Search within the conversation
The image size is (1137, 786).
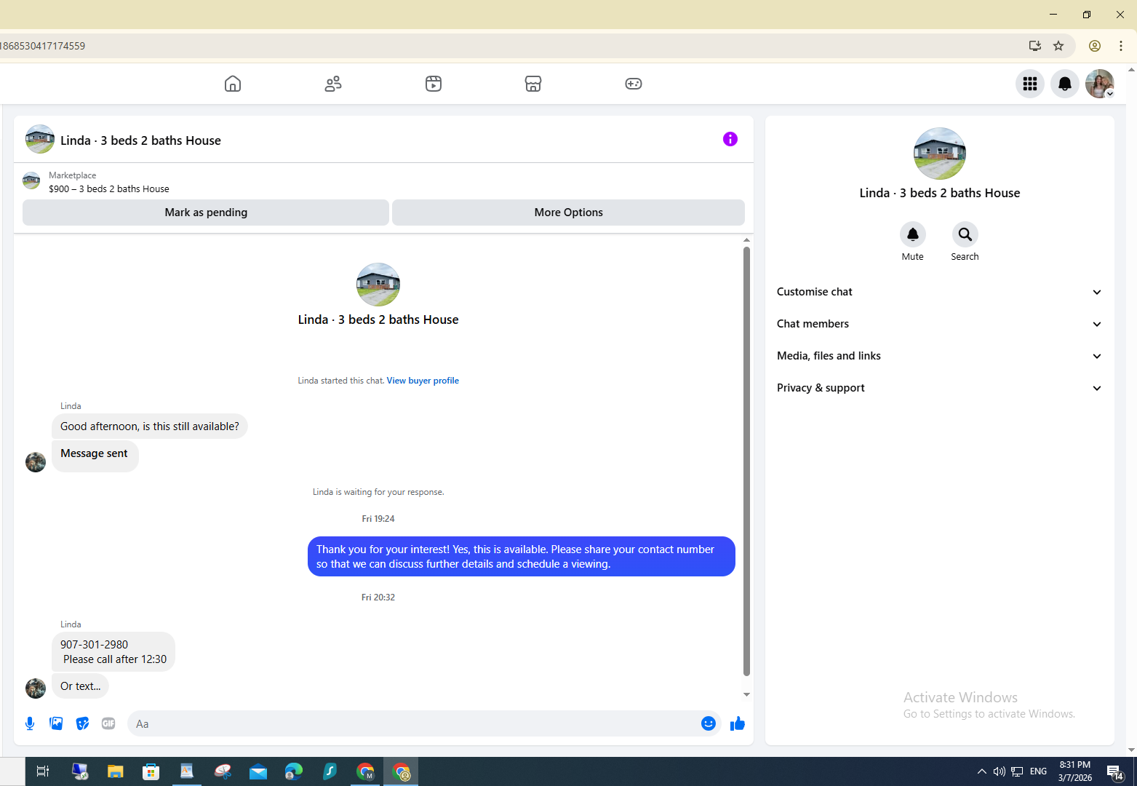click(965, 234)
